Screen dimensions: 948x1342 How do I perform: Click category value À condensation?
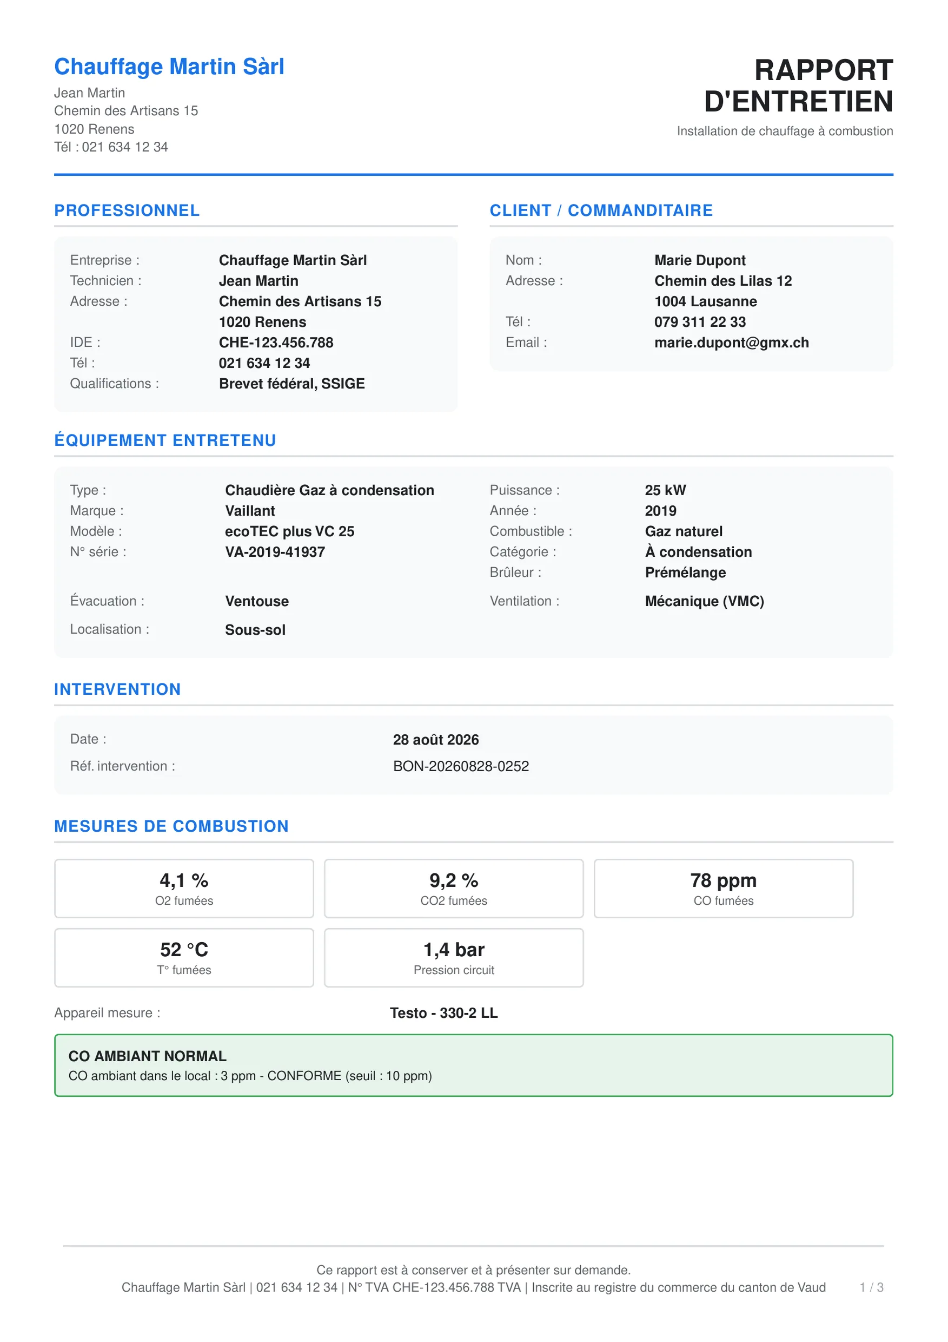699,552
